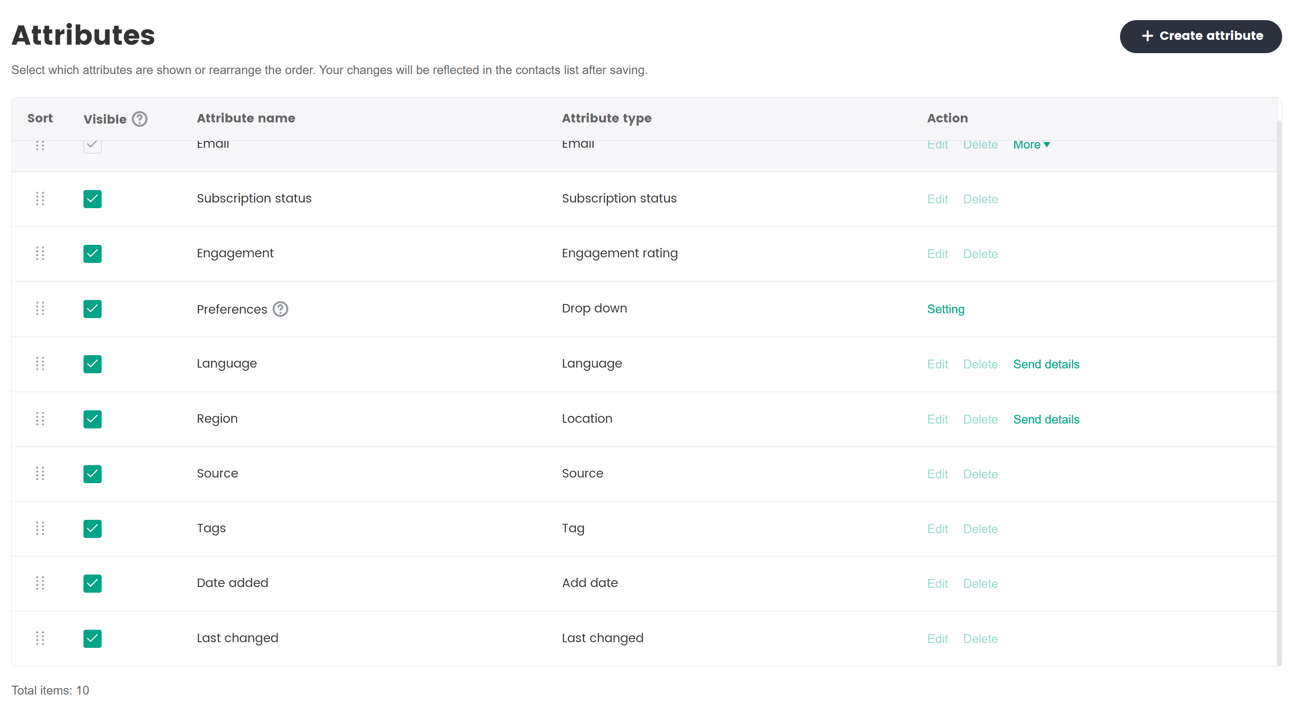1293x703 pixels.
Task: Open Setting for the Preferences attribute
Action: (x=945, y=309)
